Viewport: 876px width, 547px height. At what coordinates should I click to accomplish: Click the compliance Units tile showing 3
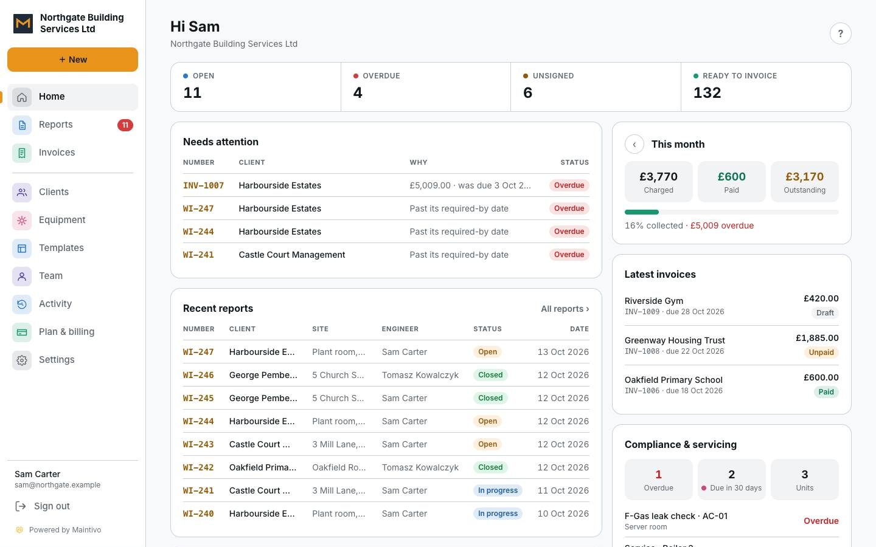[804, 480]
